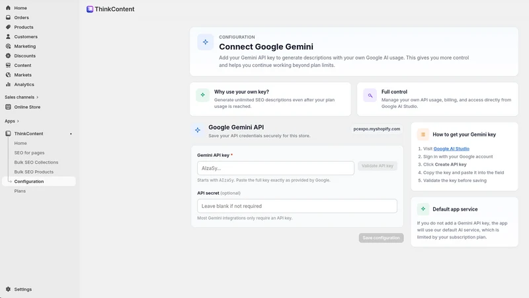529x298 pixels.
Task: Click the Save configuration button
Action: tap(382, 238)
